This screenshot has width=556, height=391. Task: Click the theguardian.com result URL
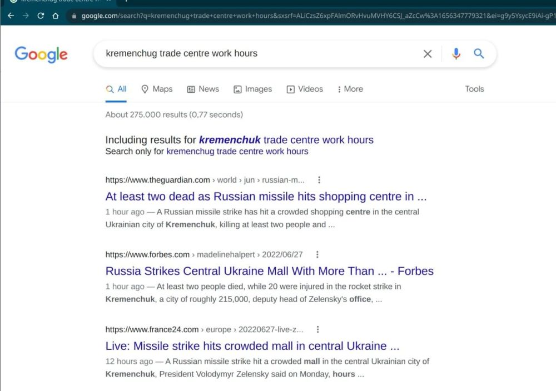point(205,180)
